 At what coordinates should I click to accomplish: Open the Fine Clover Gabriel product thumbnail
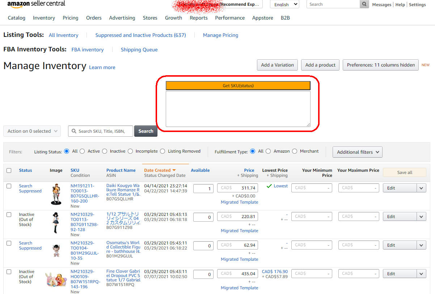(x=56, y=280)
